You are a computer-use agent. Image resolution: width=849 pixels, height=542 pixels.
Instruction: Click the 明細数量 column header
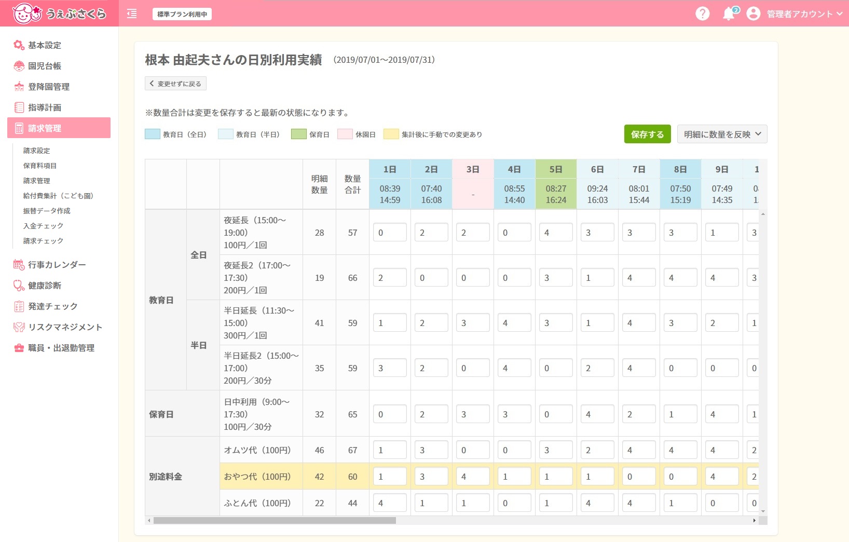pos(319,184)
